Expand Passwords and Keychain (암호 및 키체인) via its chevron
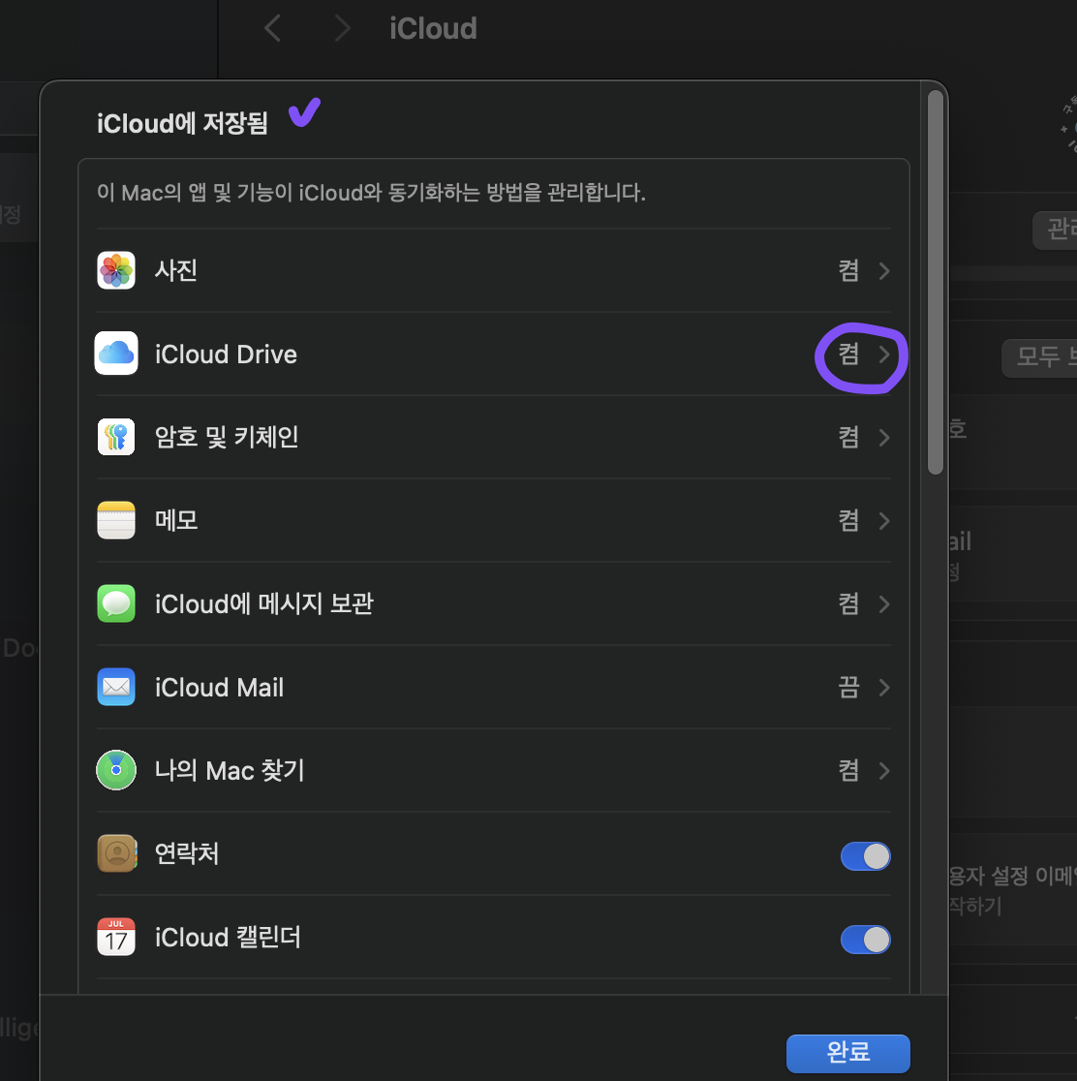1077x1081 pixels. click(x=884, y=438)
